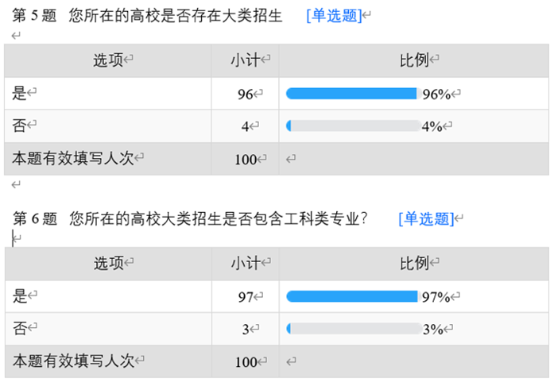Click the [单选题] tag beside question 5
The height and width of the screenshot is (382, 550).
(x=334, y=16)
